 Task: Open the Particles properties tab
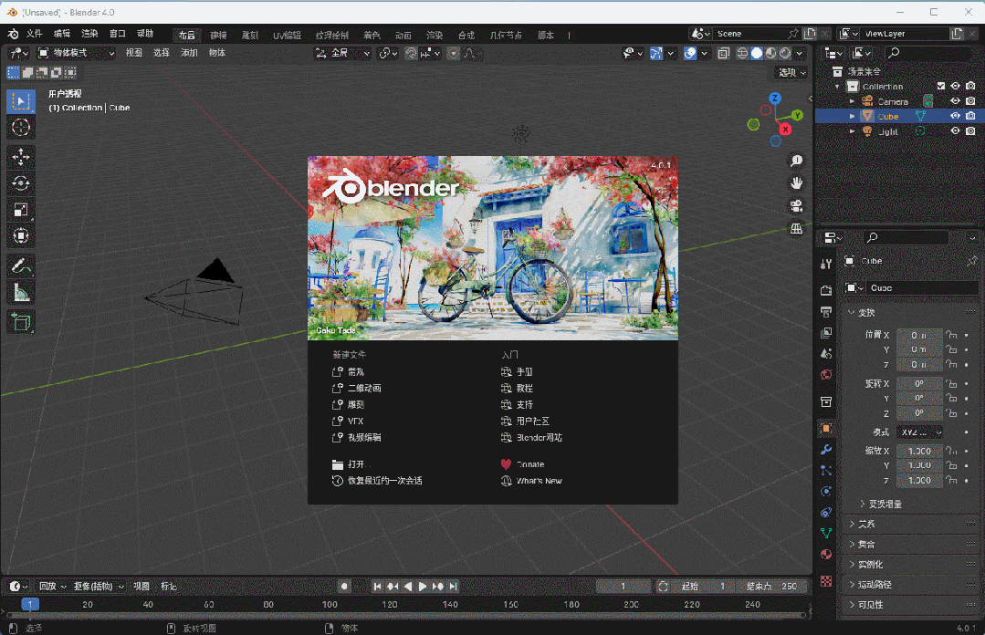click(x=826, y=471)
